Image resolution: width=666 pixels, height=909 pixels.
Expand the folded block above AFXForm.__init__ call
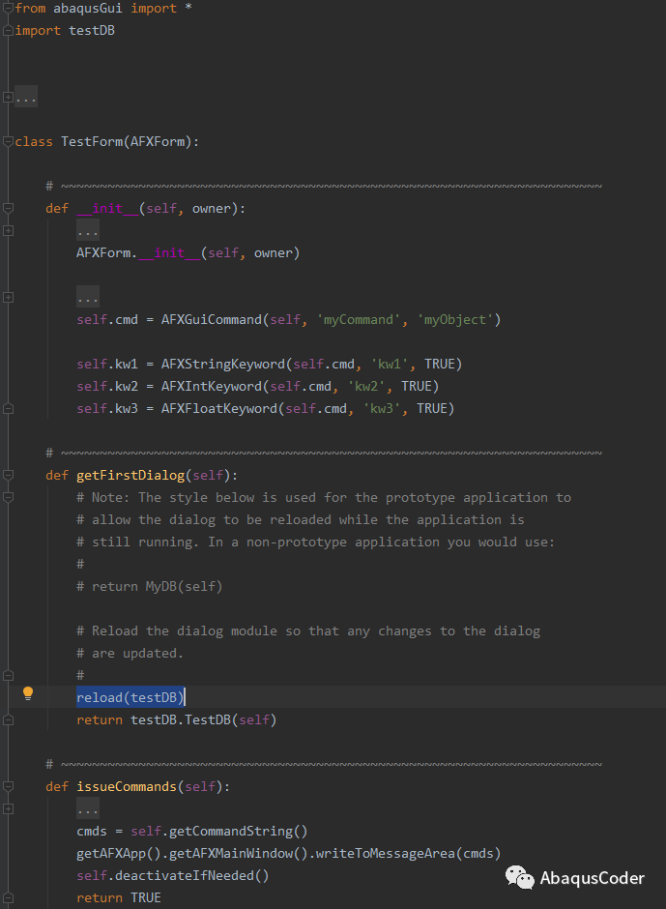coord(8,231)
